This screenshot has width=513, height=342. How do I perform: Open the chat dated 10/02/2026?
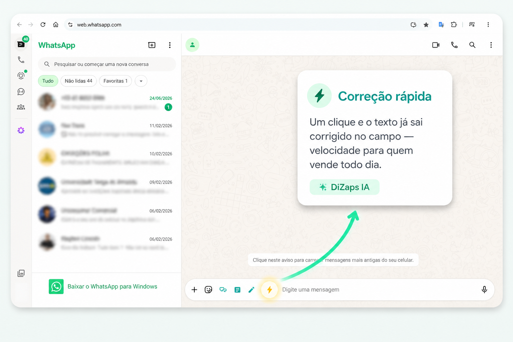[106, 158]
